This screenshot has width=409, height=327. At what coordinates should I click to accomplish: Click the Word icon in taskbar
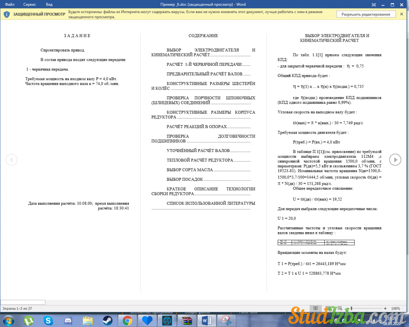(207, 320)
